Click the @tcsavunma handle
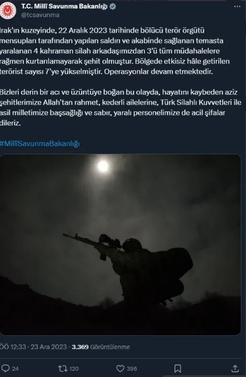The width and height of the screenshot is (246, 377). pos(41,15)
